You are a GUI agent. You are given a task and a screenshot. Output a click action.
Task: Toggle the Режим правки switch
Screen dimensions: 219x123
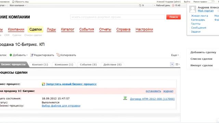pos(211,2)
